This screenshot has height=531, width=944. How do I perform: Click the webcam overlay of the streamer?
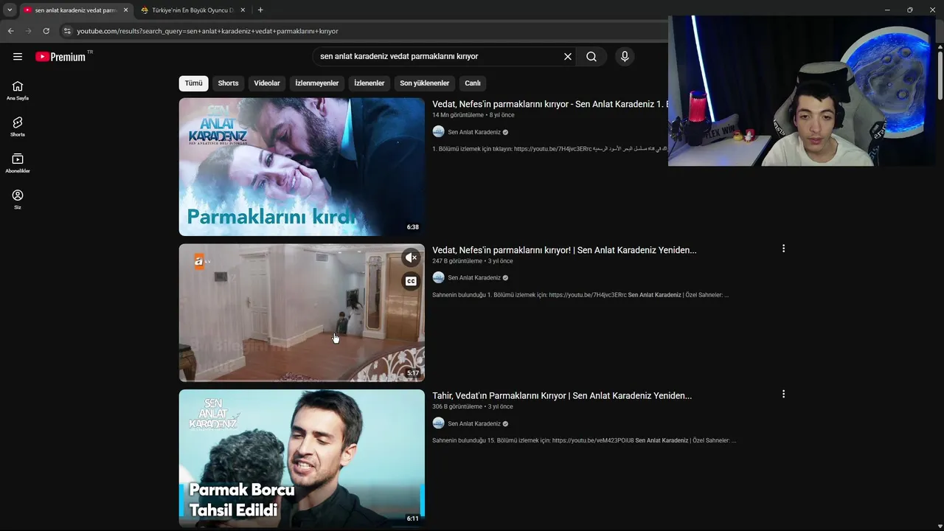coord(802,91)
